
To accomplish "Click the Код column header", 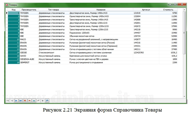I will click(x=14, y=10).
